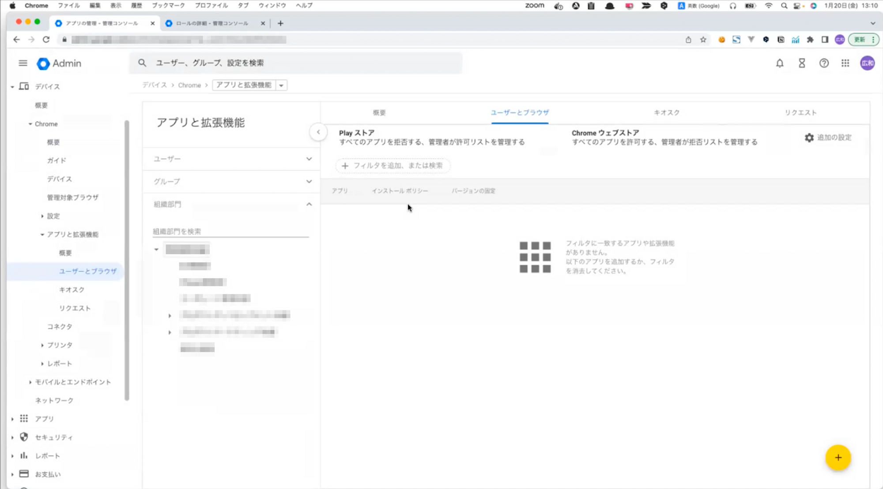Image resolution: width=883 pixels, height=489 pixels.
Task: Open additional settings gear icon
Action: tap(809, 138)
